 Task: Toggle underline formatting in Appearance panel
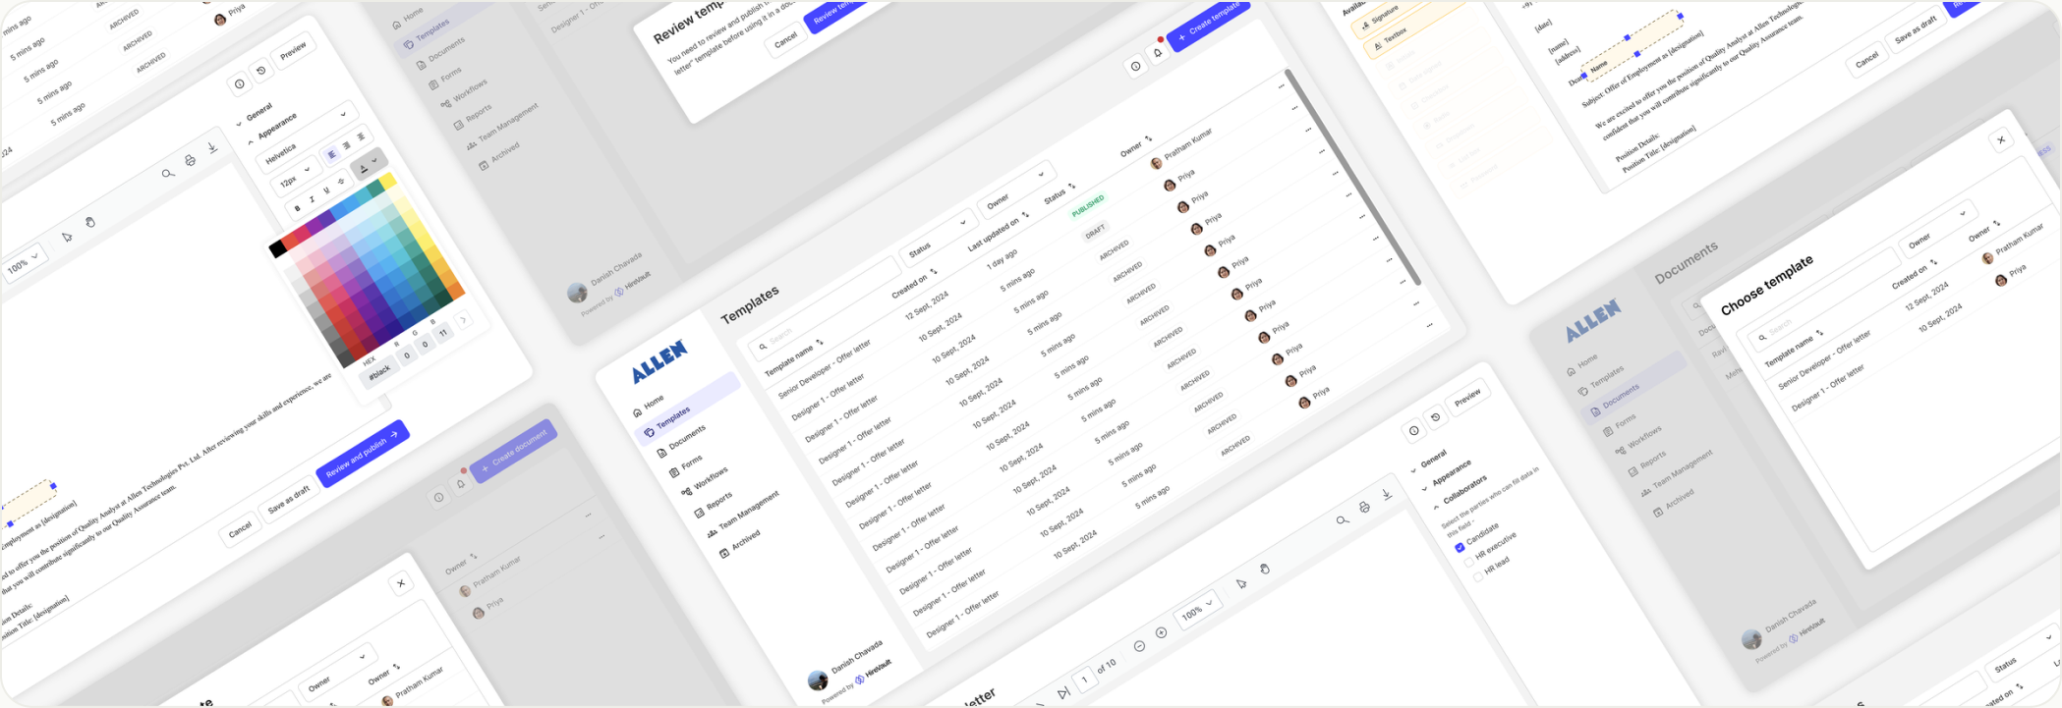[x=326, y=191]
